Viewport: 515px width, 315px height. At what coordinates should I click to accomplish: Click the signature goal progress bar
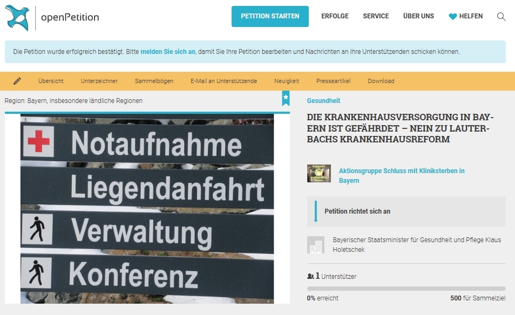pos(406,289)
